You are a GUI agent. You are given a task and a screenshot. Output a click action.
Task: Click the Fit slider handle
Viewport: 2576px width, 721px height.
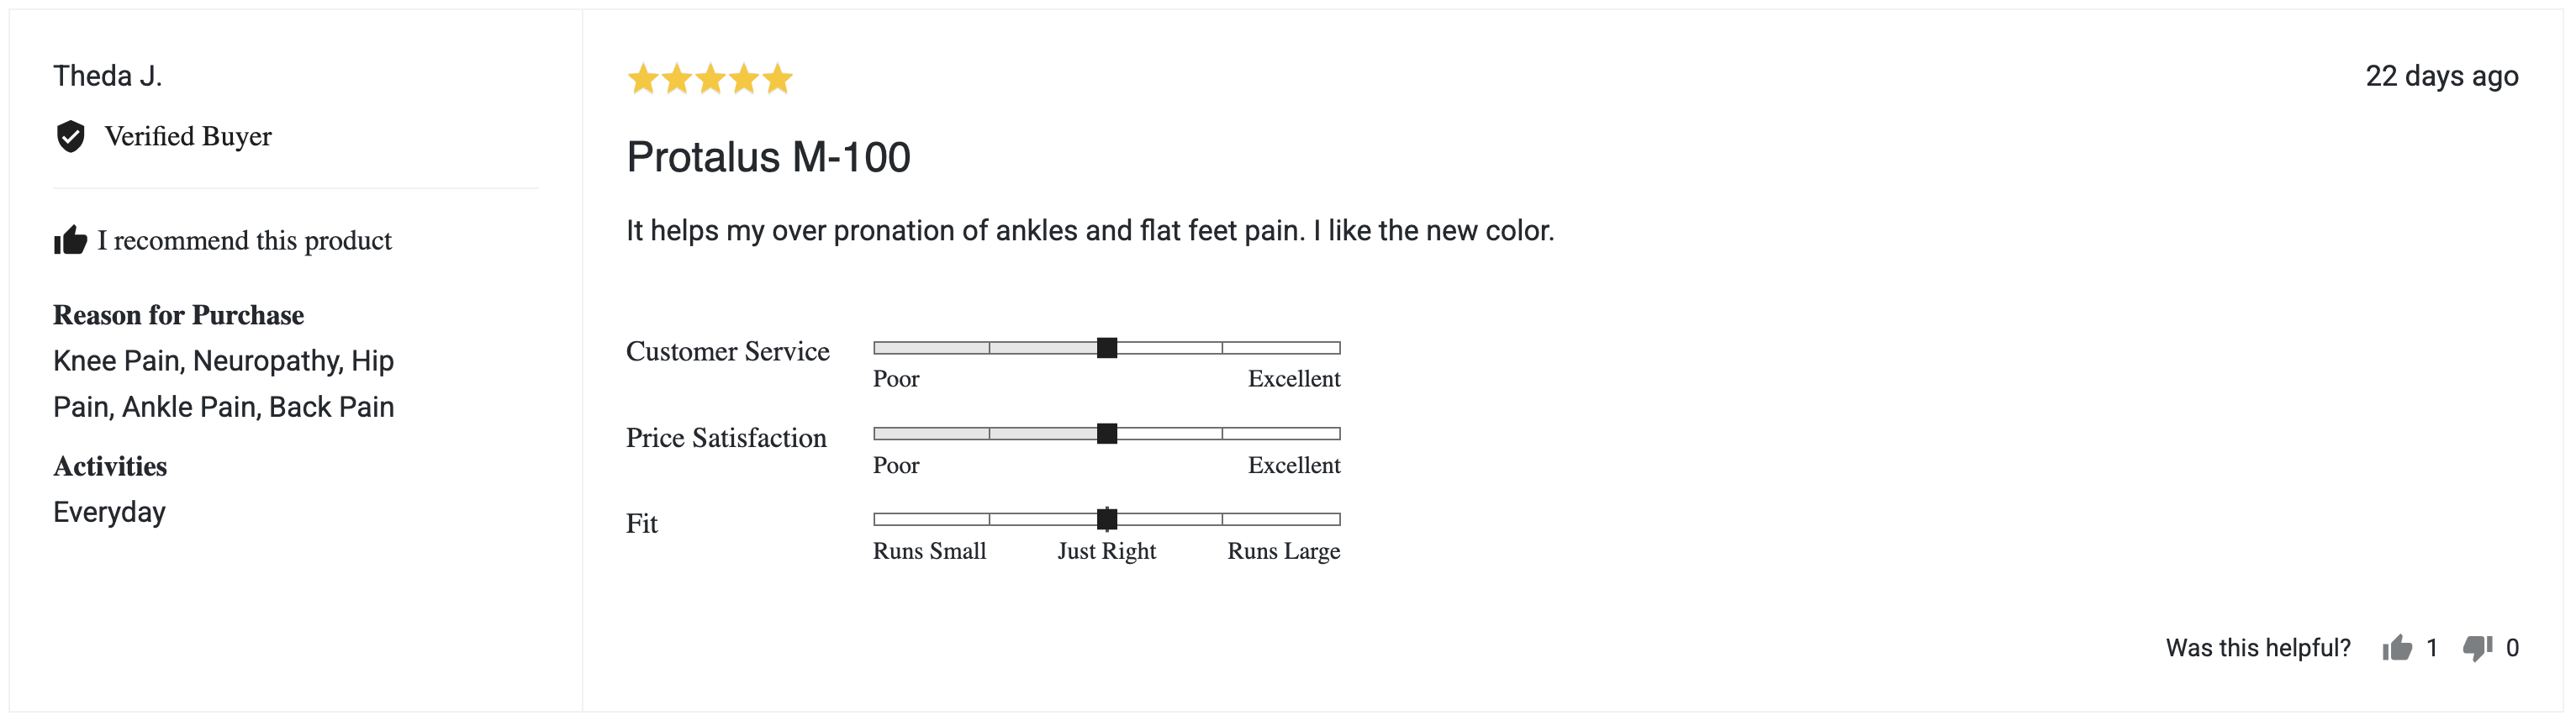pyautogui.click(x=1107, y=519)
